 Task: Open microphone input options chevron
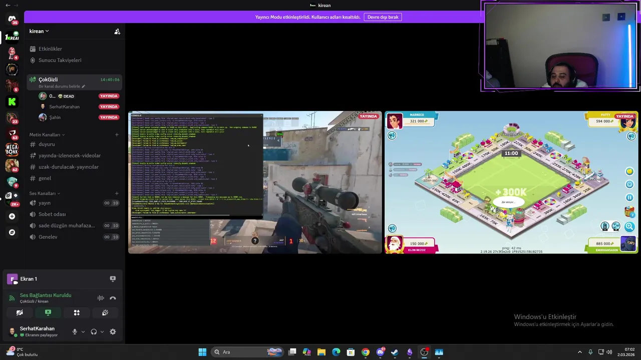pyautogui.click(x=83, y=331)
